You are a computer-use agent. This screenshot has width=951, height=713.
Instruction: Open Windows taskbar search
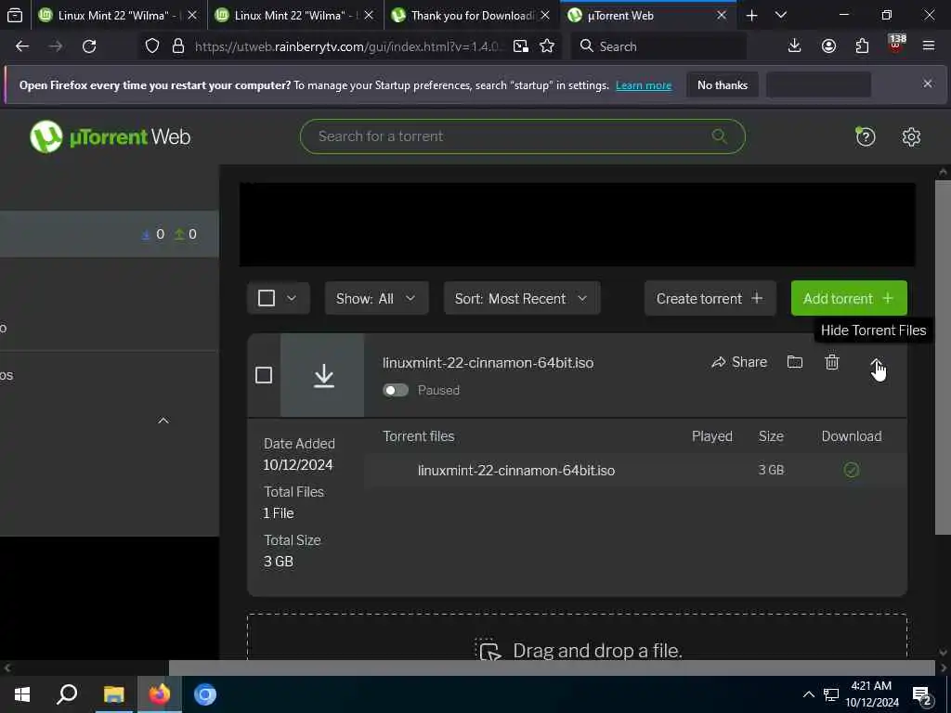point(67,694)
